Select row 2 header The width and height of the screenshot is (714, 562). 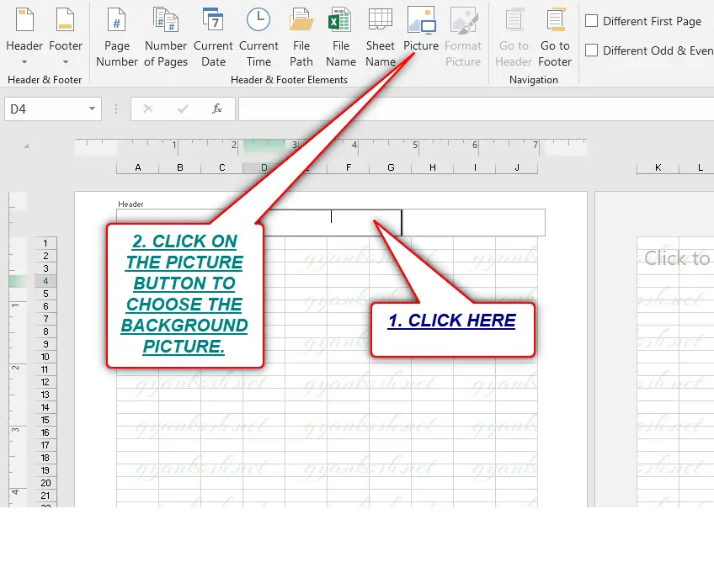(45, 256)
